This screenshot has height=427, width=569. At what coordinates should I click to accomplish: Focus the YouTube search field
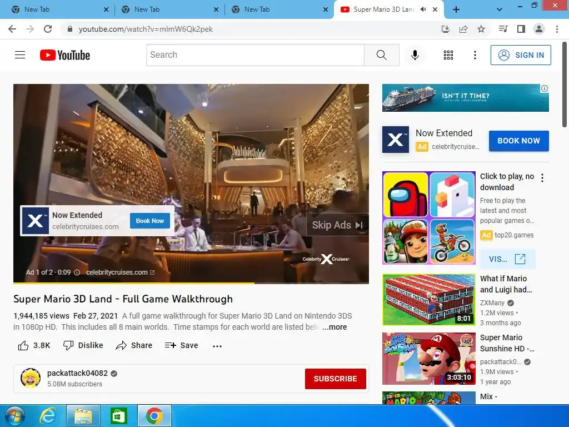tap(255, 55)
